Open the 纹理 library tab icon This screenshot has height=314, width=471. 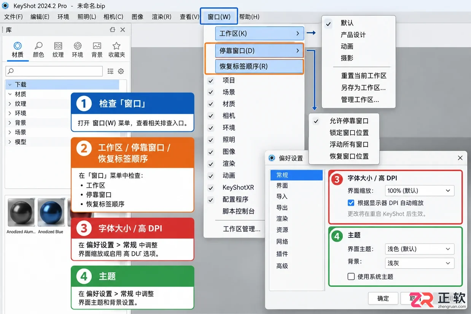(58, 46)
